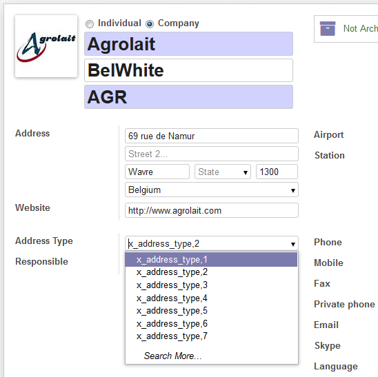Click the Agrolait company logo image

(x=46, y=46)
